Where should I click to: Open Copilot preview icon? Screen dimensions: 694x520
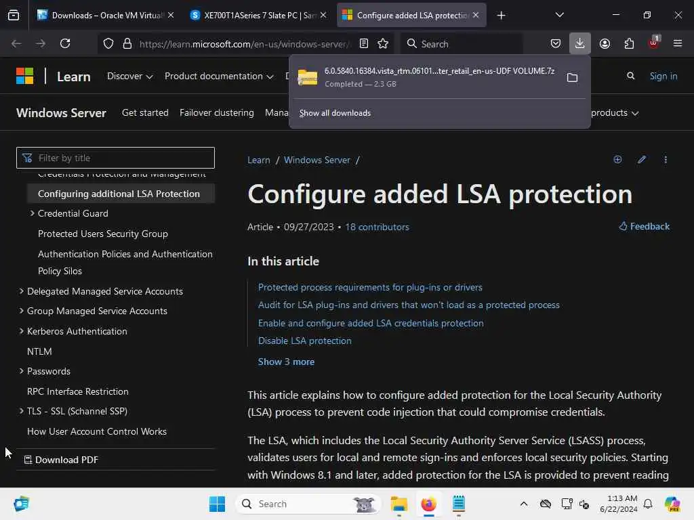click(672, 504)
